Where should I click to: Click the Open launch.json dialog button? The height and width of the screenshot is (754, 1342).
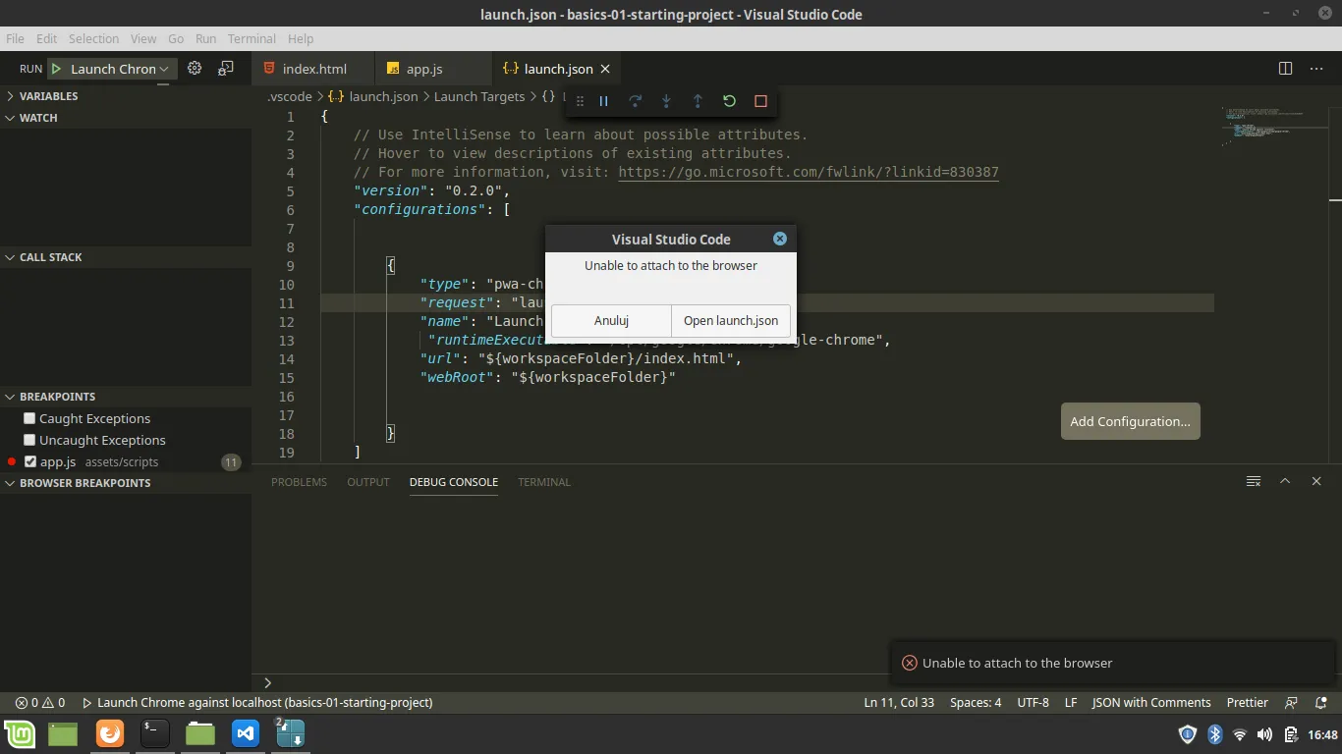coord(731,320)
